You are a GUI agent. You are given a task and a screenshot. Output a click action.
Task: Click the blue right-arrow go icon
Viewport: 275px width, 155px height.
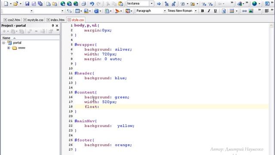(x=159, y=3)
